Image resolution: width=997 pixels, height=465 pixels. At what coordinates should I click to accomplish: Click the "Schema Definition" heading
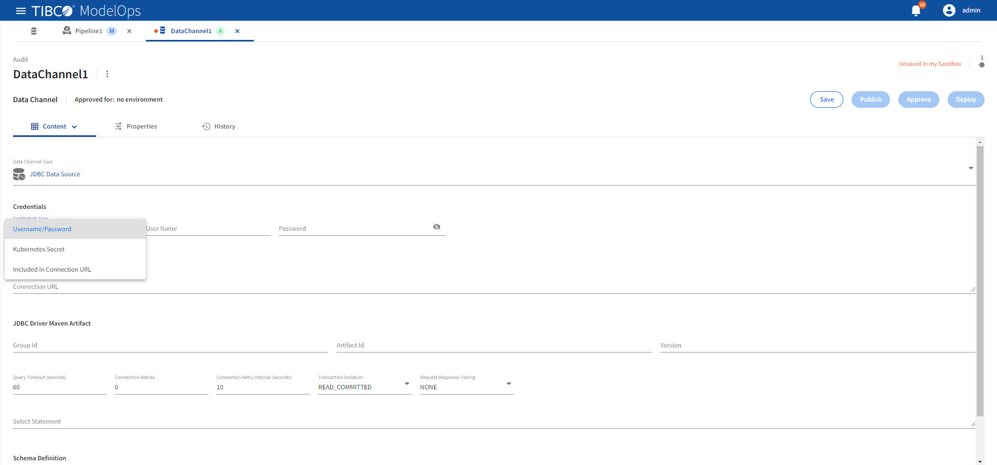39,458
